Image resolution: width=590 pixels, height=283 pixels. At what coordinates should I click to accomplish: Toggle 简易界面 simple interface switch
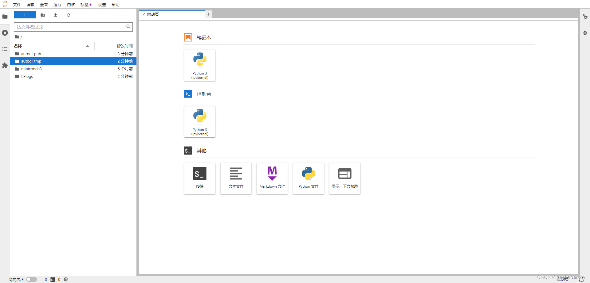coord(31,279)
